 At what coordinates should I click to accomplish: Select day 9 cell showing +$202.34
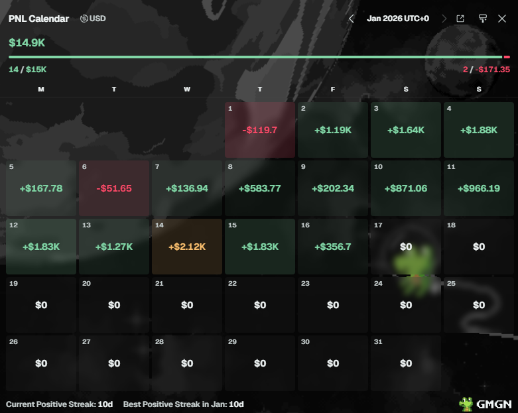(333, 188)
